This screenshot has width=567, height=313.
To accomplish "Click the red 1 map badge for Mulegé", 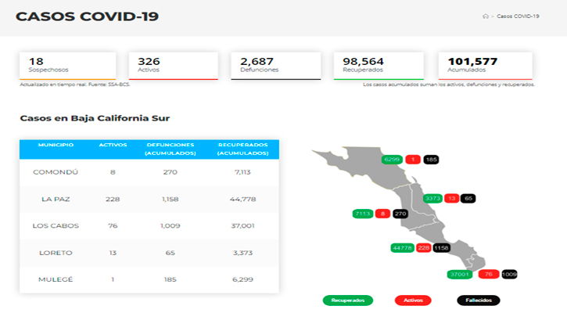I will pos(413,160).
